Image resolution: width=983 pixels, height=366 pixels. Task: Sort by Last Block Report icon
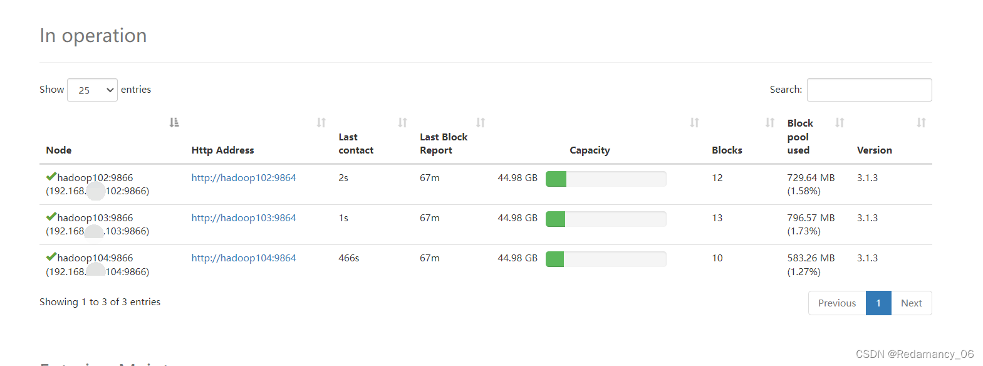[x=481, y=122]
